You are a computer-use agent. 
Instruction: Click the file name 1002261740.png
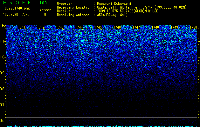pos(17,9)
